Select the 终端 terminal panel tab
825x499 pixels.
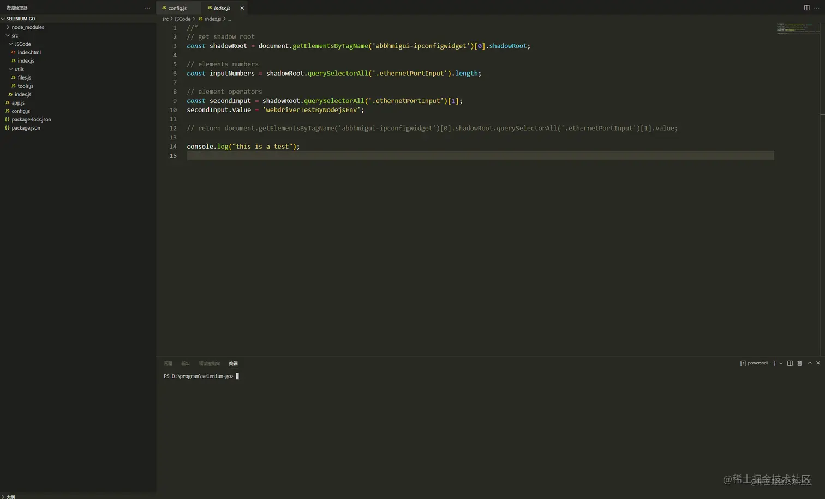click(x=234, y=363)
